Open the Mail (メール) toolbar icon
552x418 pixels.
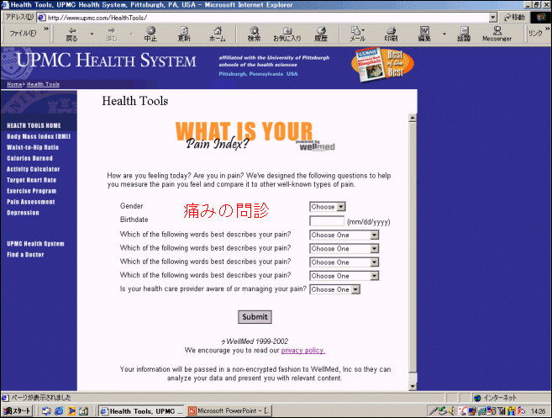point(357,33)
